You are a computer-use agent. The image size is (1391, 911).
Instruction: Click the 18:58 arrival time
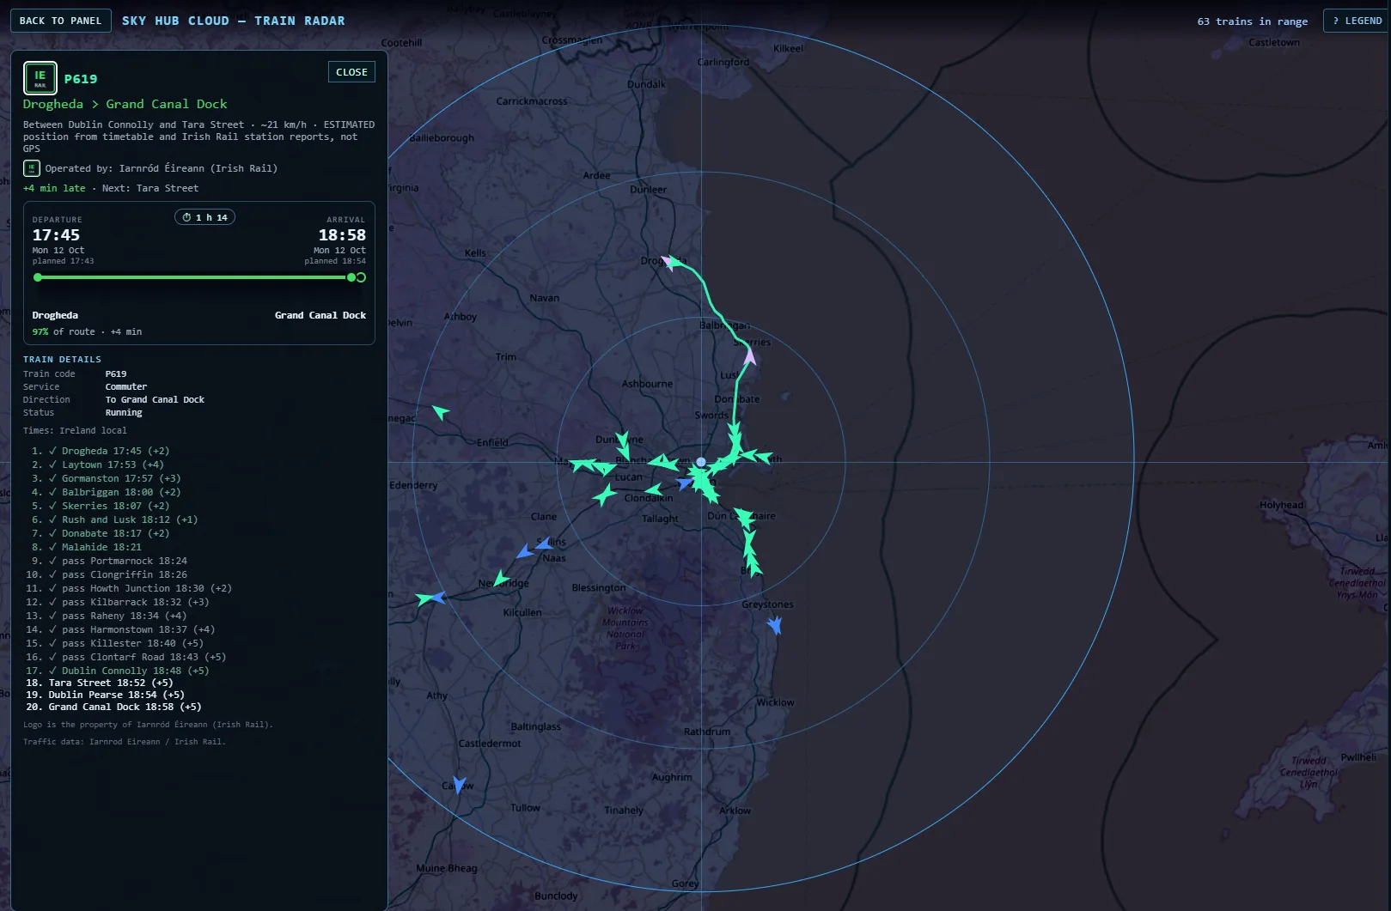point(342,234)
